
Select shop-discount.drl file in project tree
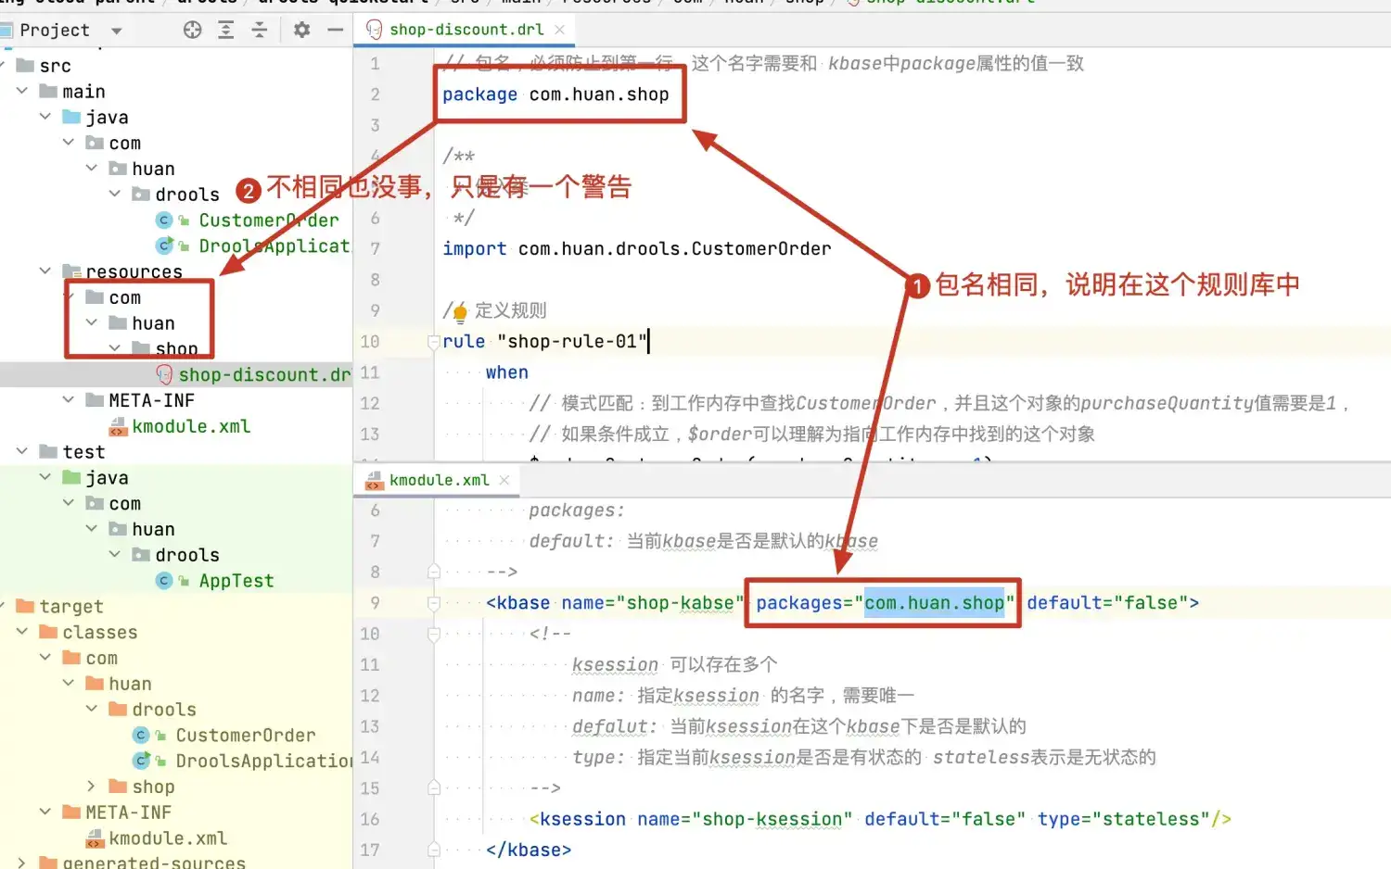click(x=264, y=374)
